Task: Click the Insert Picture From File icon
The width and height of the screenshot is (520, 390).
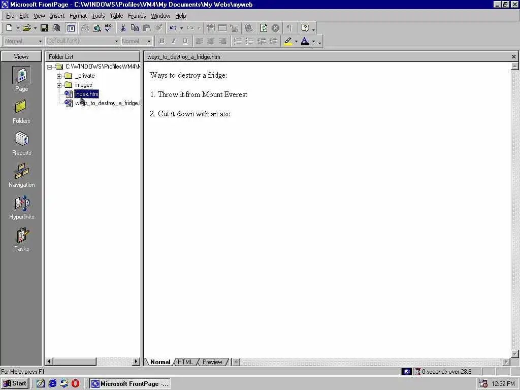Action: pyautogui.click(x=235, y=28)
